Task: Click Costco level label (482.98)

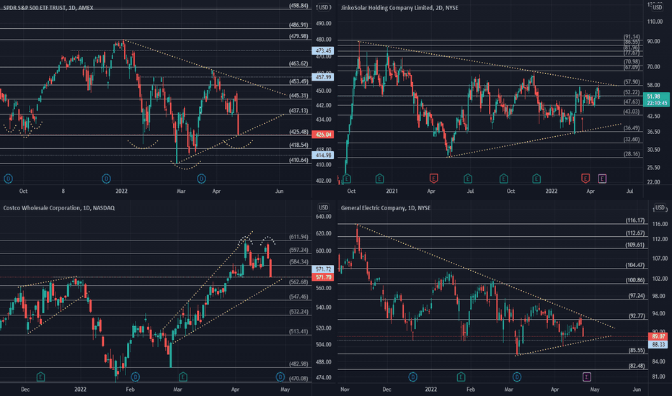Action: click(299, 364)
